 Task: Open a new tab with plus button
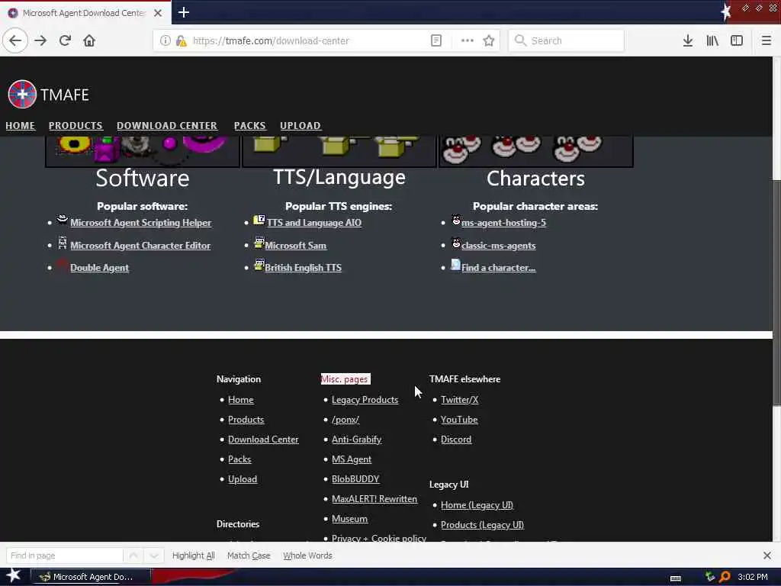point(183,12)
